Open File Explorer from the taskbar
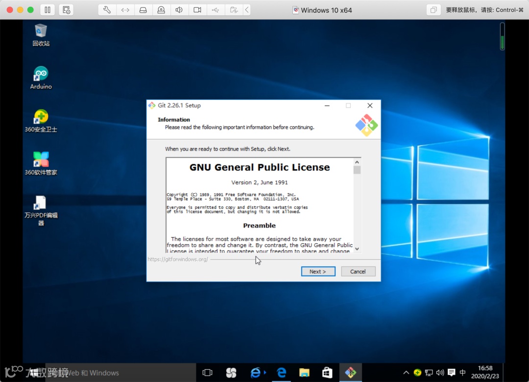 point(304,373)
